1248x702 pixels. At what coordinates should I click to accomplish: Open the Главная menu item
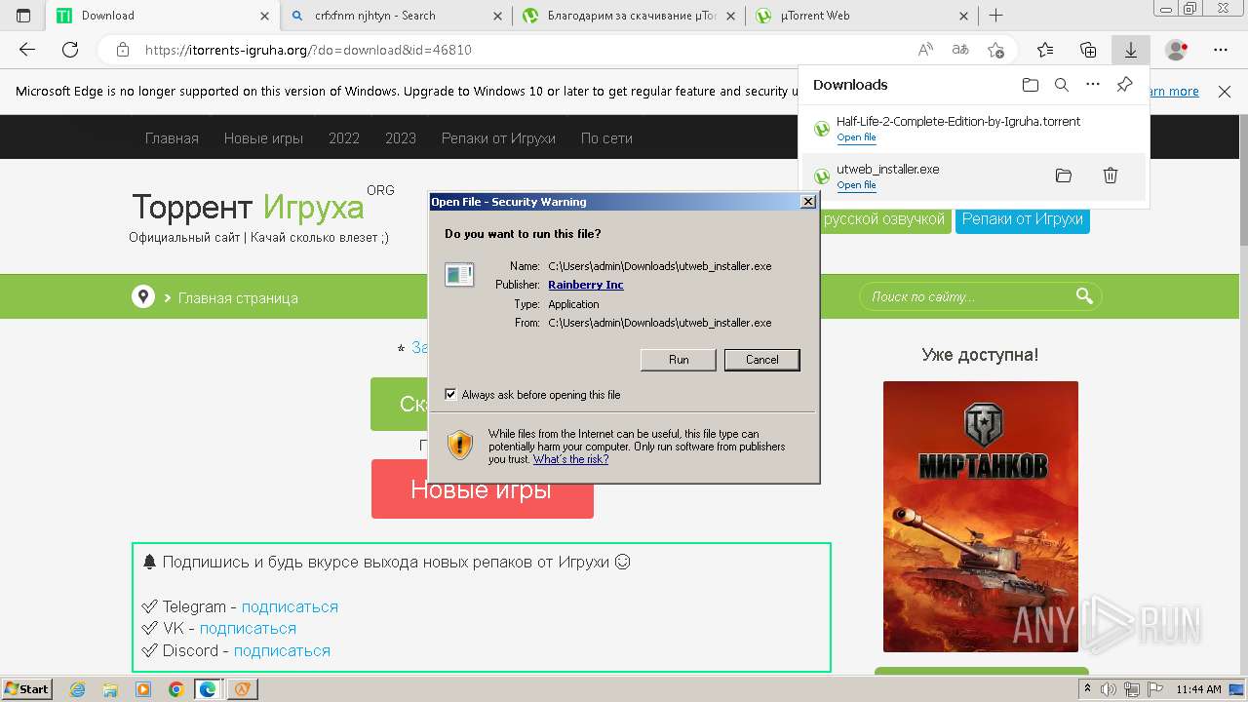click(x=172, y=138)
